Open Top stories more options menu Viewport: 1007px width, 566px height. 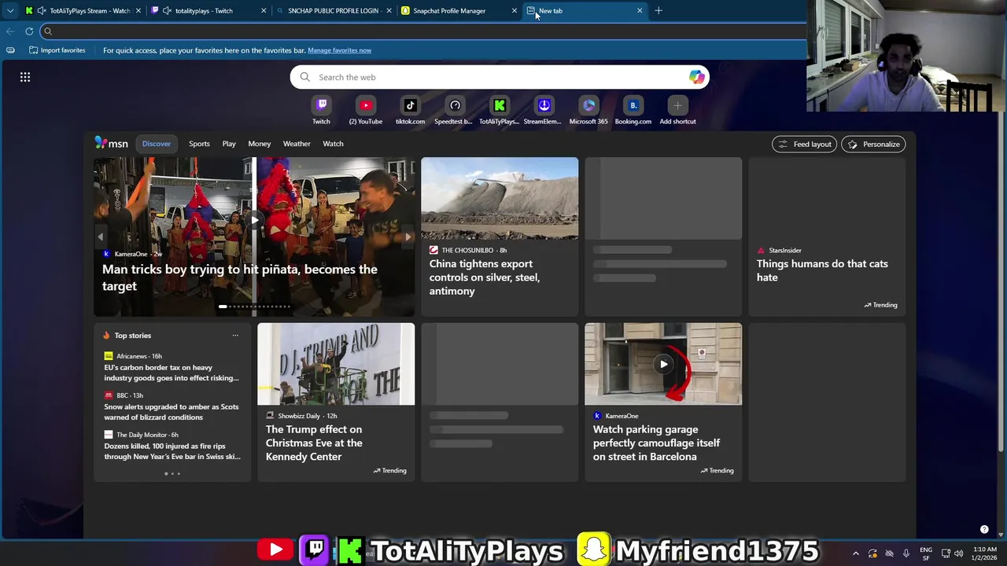tap(235, 336)
